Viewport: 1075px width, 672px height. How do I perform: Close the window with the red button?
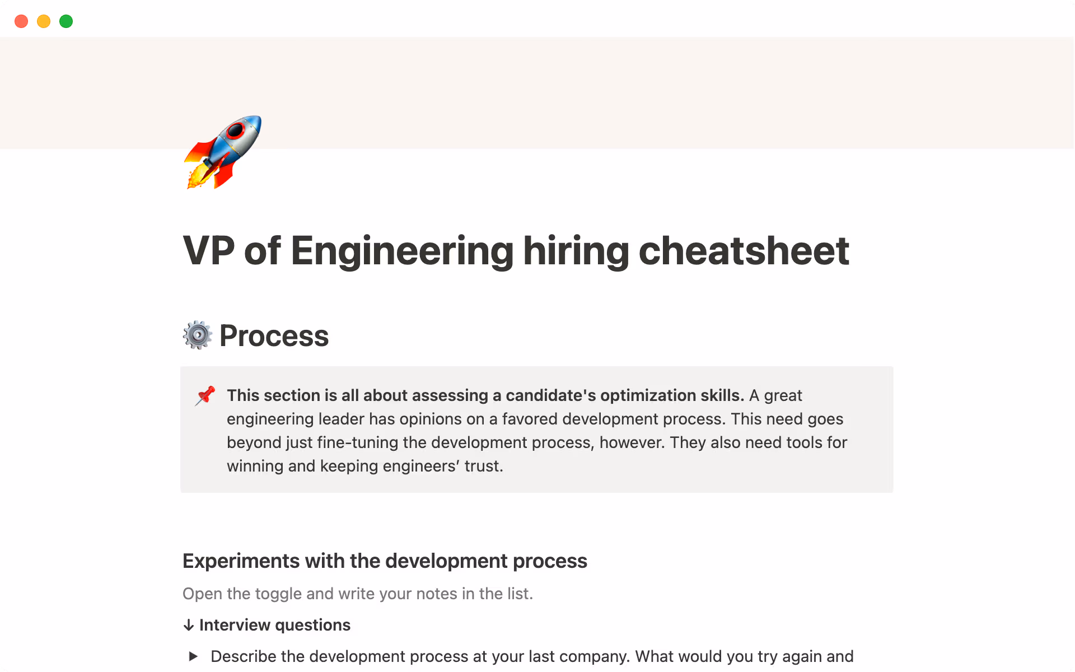(21, 21)
